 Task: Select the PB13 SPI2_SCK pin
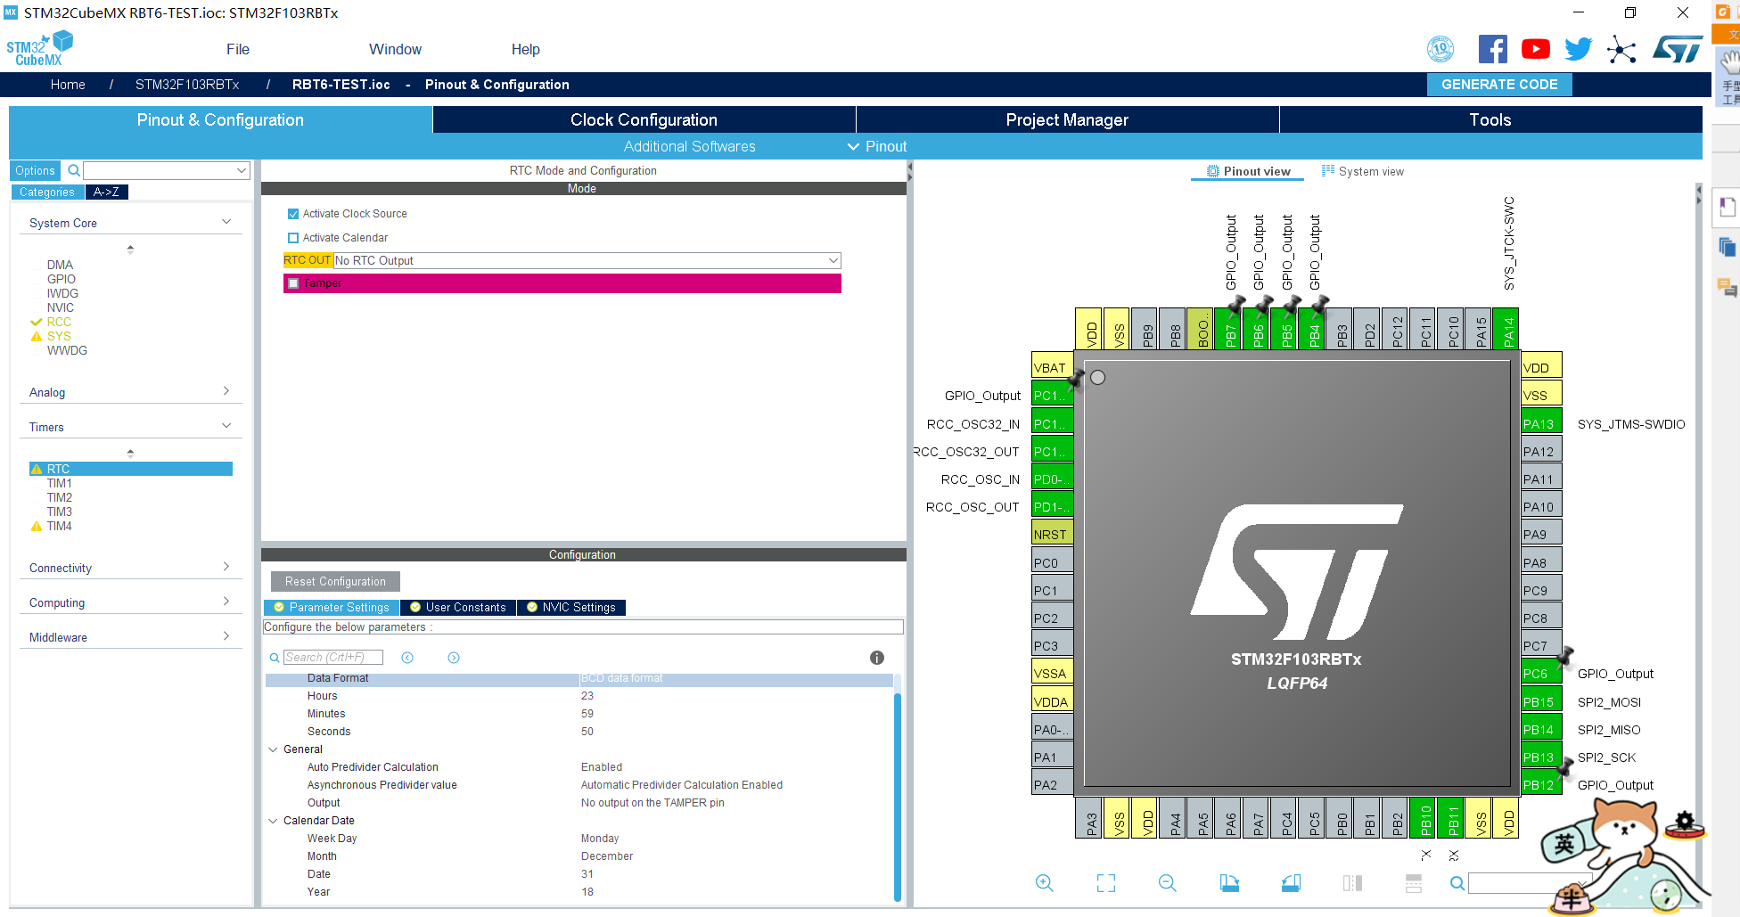click(x=1540, y=757)
